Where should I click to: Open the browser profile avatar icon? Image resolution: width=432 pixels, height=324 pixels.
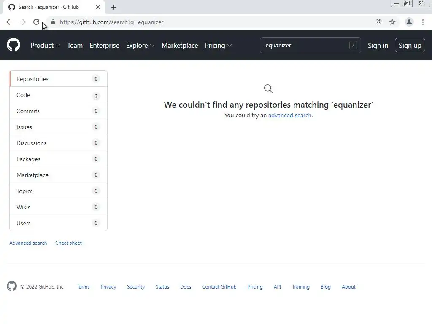(409, 22)
